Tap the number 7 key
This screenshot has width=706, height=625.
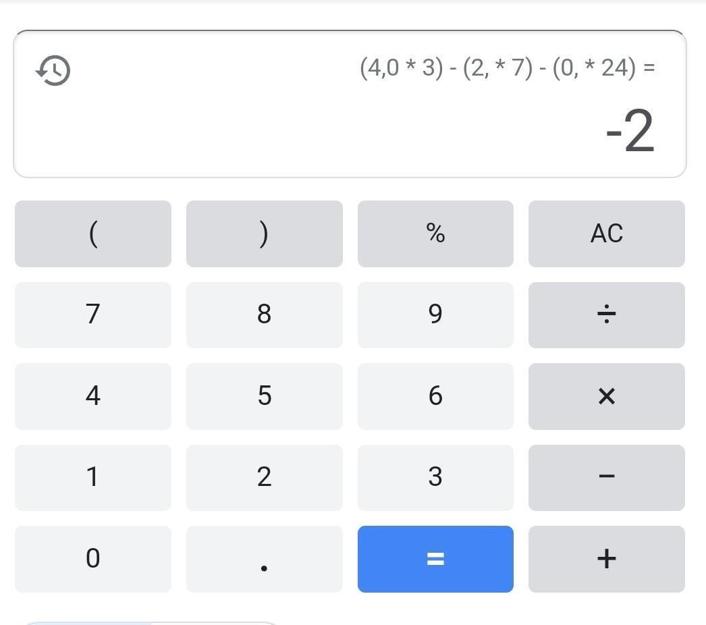click(93, 315)
